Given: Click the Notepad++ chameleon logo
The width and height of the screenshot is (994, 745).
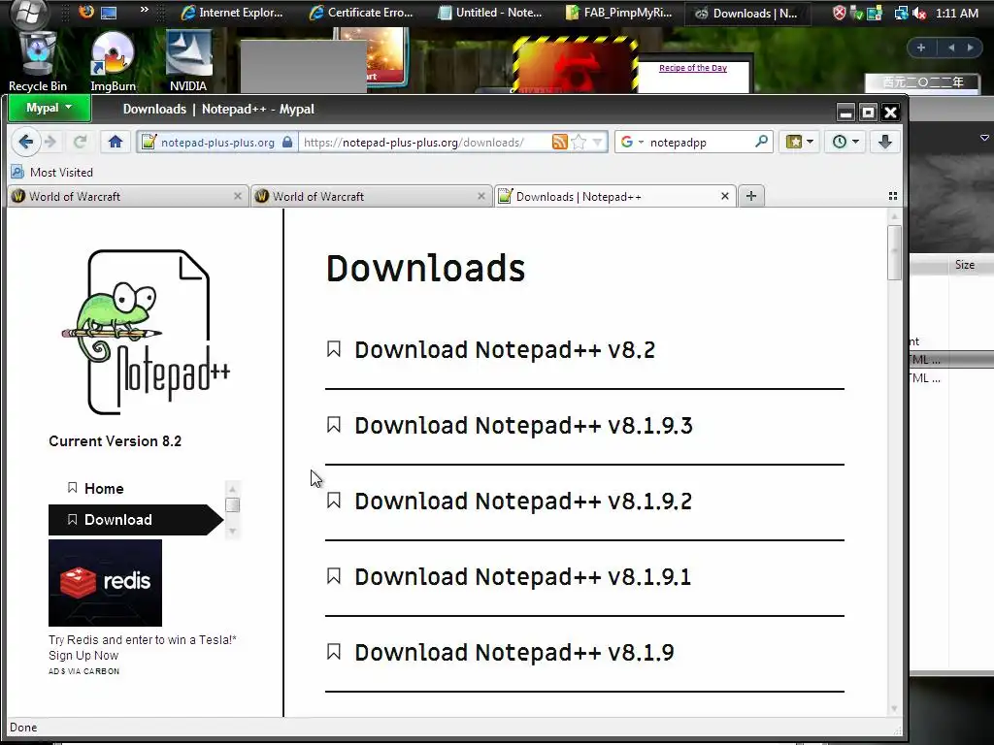Looking at the screenshot, I should [x=148, y=332].
